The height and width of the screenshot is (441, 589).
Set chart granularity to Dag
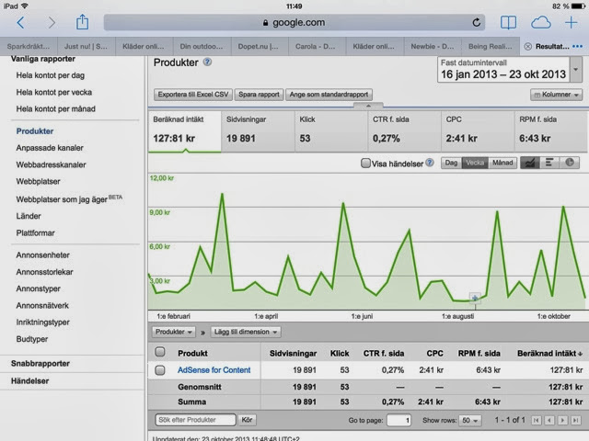451,163
